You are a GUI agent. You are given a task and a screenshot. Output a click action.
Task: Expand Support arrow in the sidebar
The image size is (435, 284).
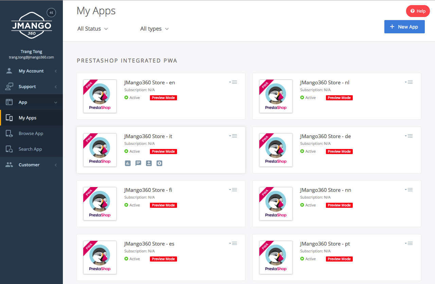tap(56, 87)
